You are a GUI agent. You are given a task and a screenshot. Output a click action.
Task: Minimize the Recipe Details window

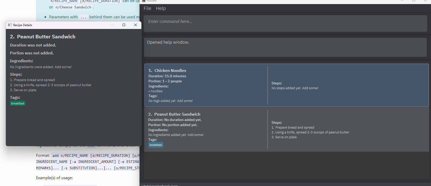[x=112, y=25]
